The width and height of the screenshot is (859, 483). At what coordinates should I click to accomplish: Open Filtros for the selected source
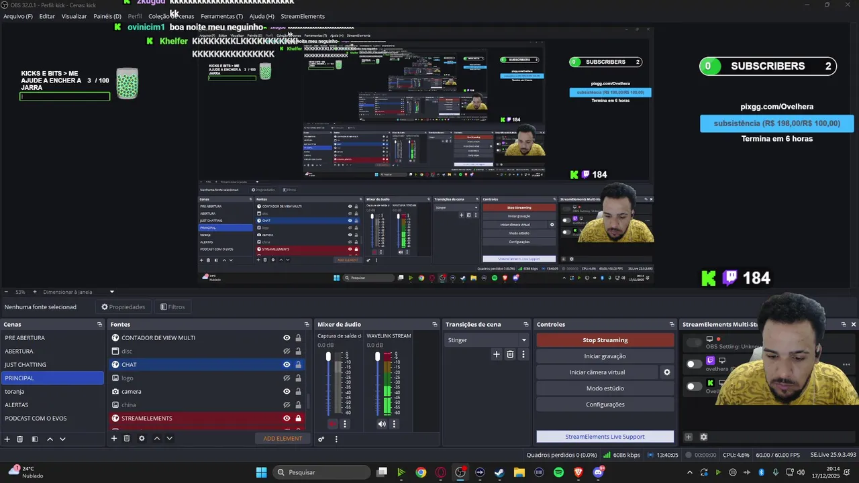point(172,307)
